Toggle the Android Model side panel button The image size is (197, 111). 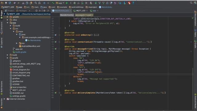click(x=195, y=101)
